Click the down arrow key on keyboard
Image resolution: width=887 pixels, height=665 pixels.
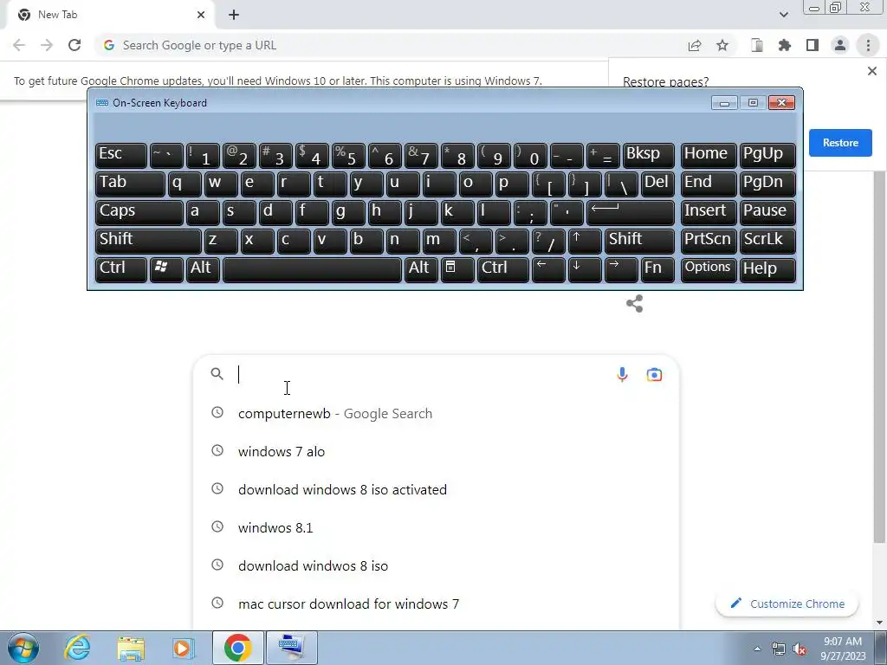click(585, 269)
